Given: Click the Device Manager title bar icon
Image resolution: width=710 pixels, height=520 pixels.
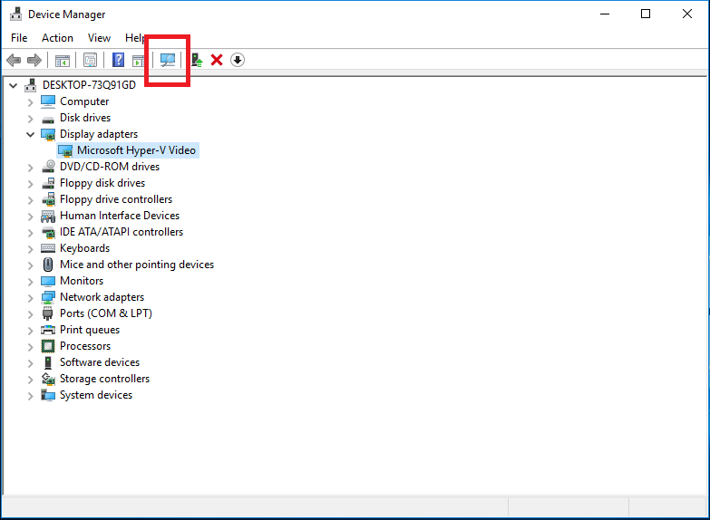Looking at the screenshot, I should coord(15,14).
